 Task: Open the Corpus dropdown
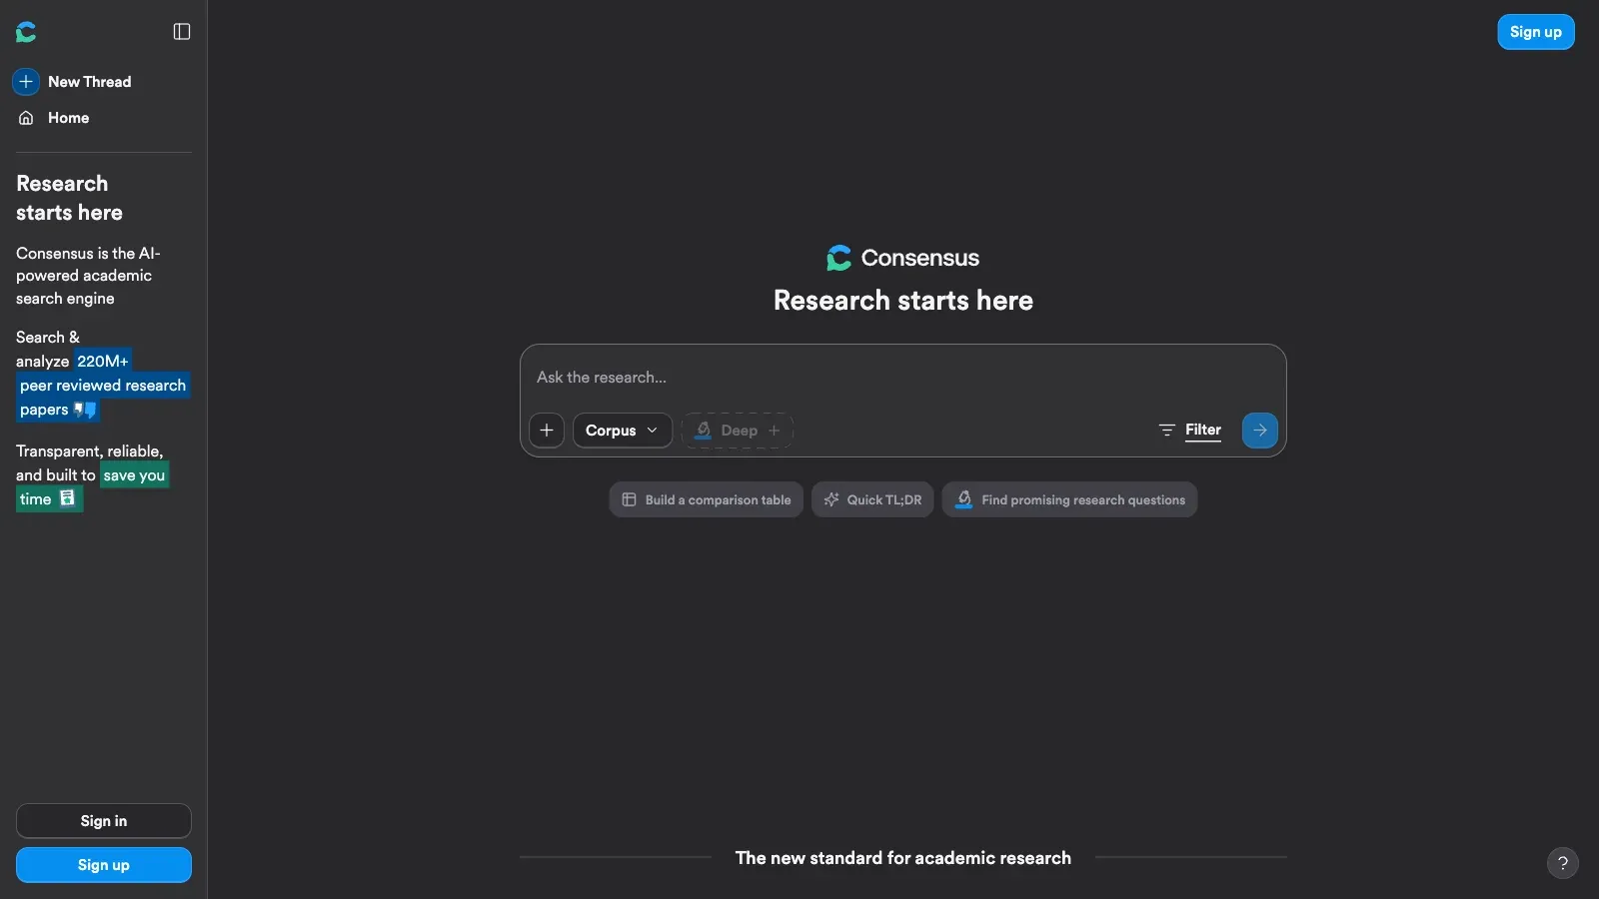[x=622, y=431]
